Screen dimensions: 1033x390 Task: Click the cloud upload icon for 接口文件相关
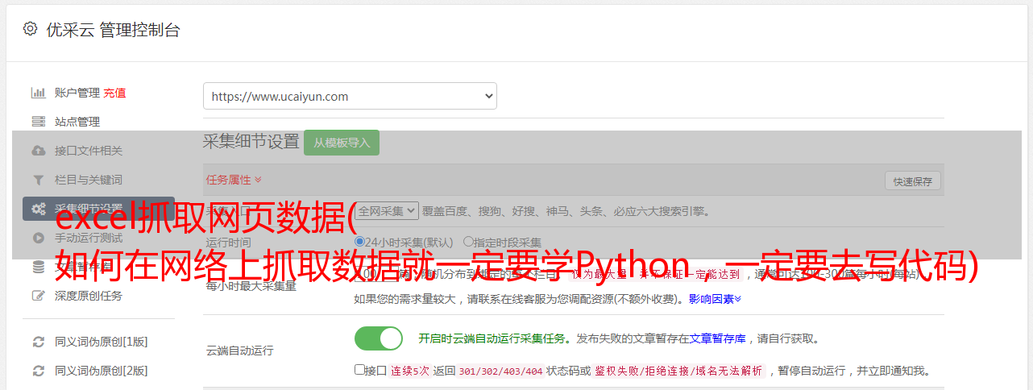pos(38,151)
